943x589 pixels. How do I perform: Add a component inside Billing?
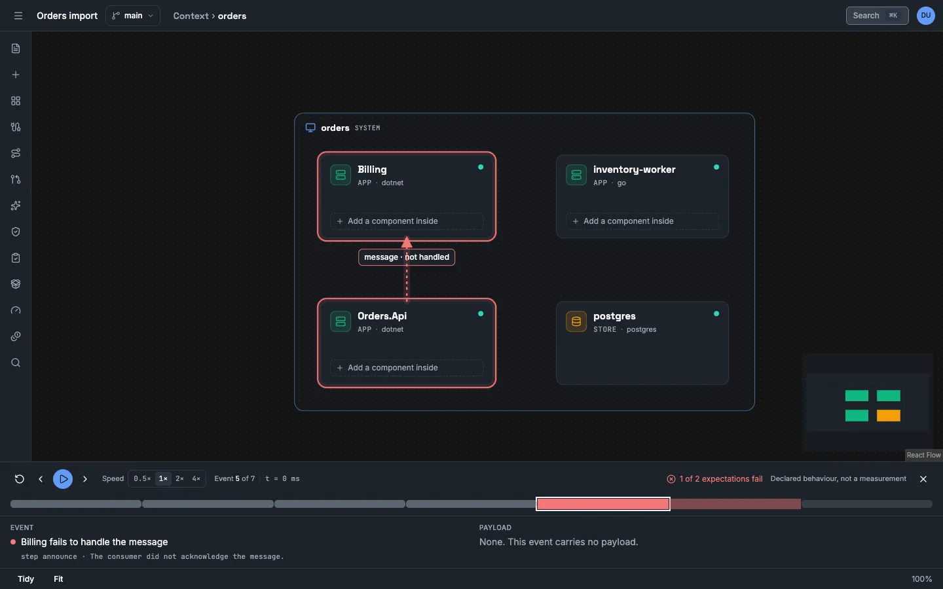[x=407, y=221]
